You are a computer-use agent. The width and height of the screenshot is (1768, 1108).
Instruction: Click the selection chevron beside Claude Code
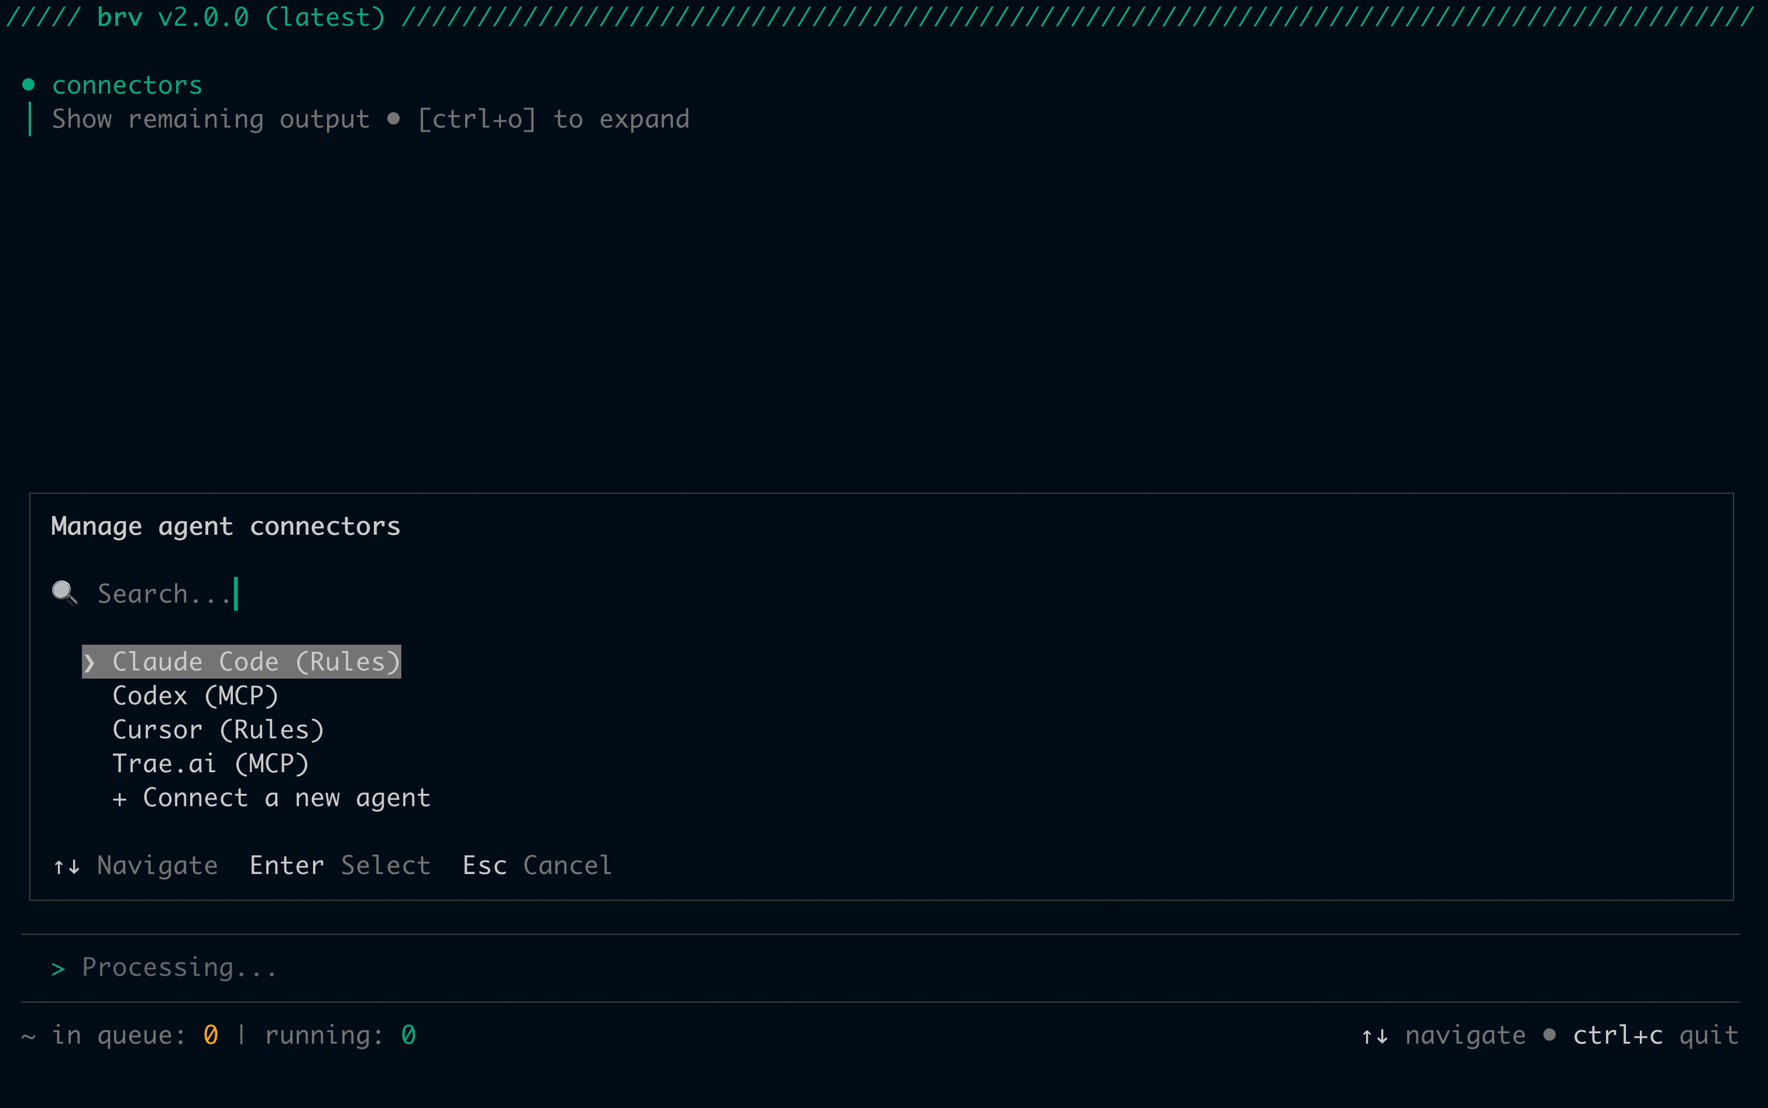pos(90,662)
